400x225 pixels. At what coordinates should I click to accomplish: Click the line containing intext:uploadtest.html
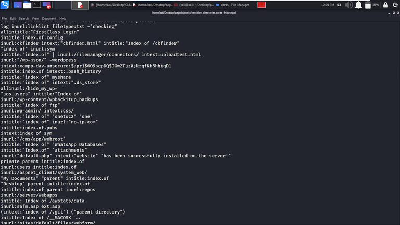point(101,55)
